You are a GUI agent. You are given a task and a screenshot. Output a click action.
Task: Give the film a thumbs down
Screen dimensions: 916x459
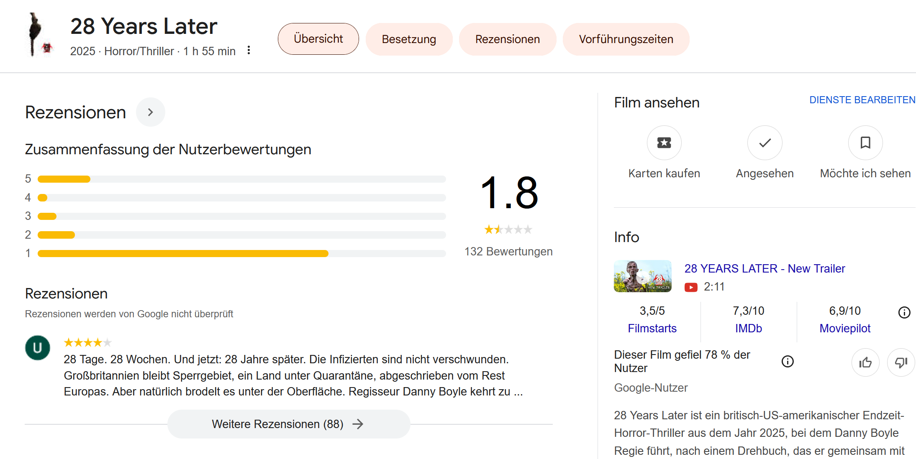[x=901, y=362]
